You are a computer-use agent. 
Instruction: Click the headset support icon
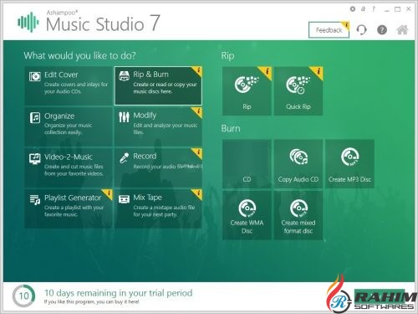tap(361, 29)
